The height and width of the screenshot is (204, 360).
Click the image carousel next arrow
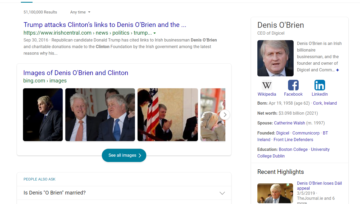coord(225,115)
